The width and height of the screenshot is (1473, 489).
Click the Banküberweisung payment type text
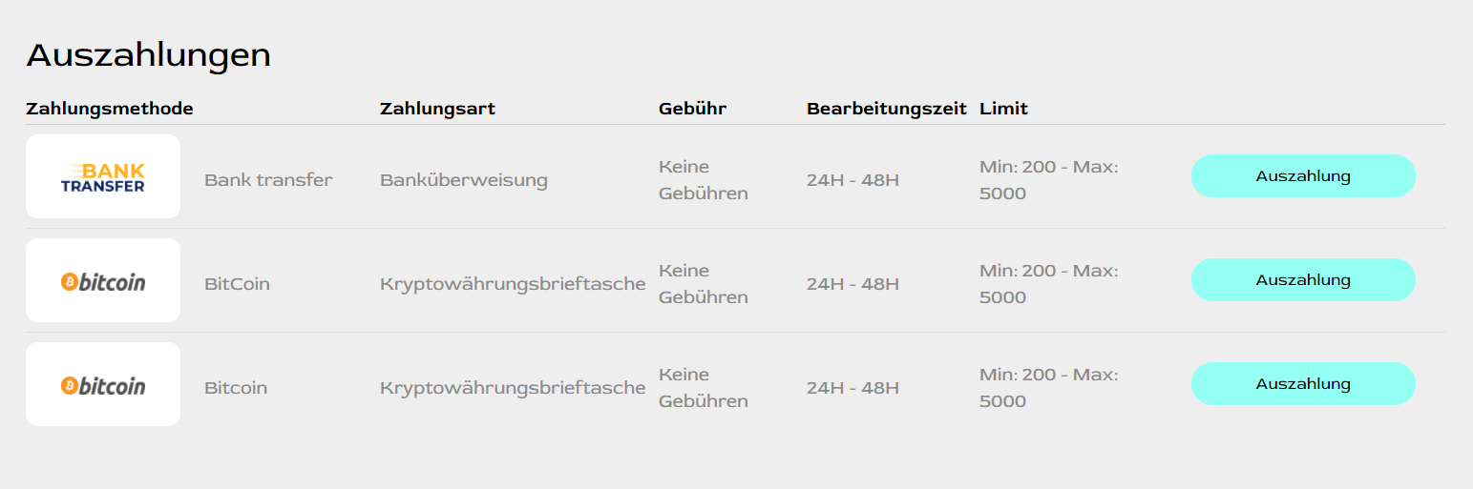click(x=464, y=180)
